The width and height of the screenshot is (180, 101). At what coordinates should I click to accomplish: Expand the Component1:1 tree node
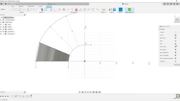(1, 34)
